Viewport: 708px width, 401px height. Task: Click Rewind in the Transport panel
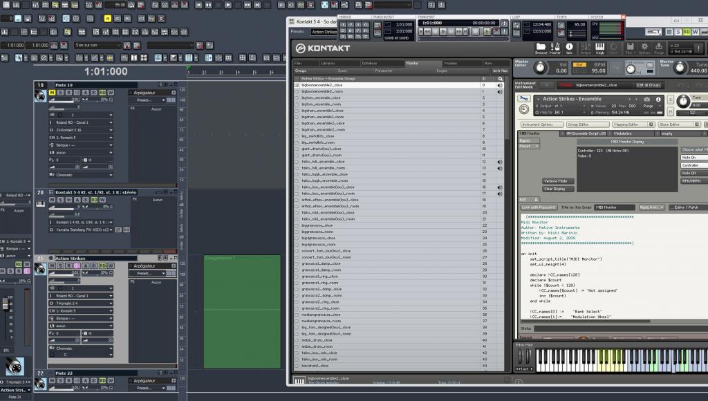(x=428, y=32)
